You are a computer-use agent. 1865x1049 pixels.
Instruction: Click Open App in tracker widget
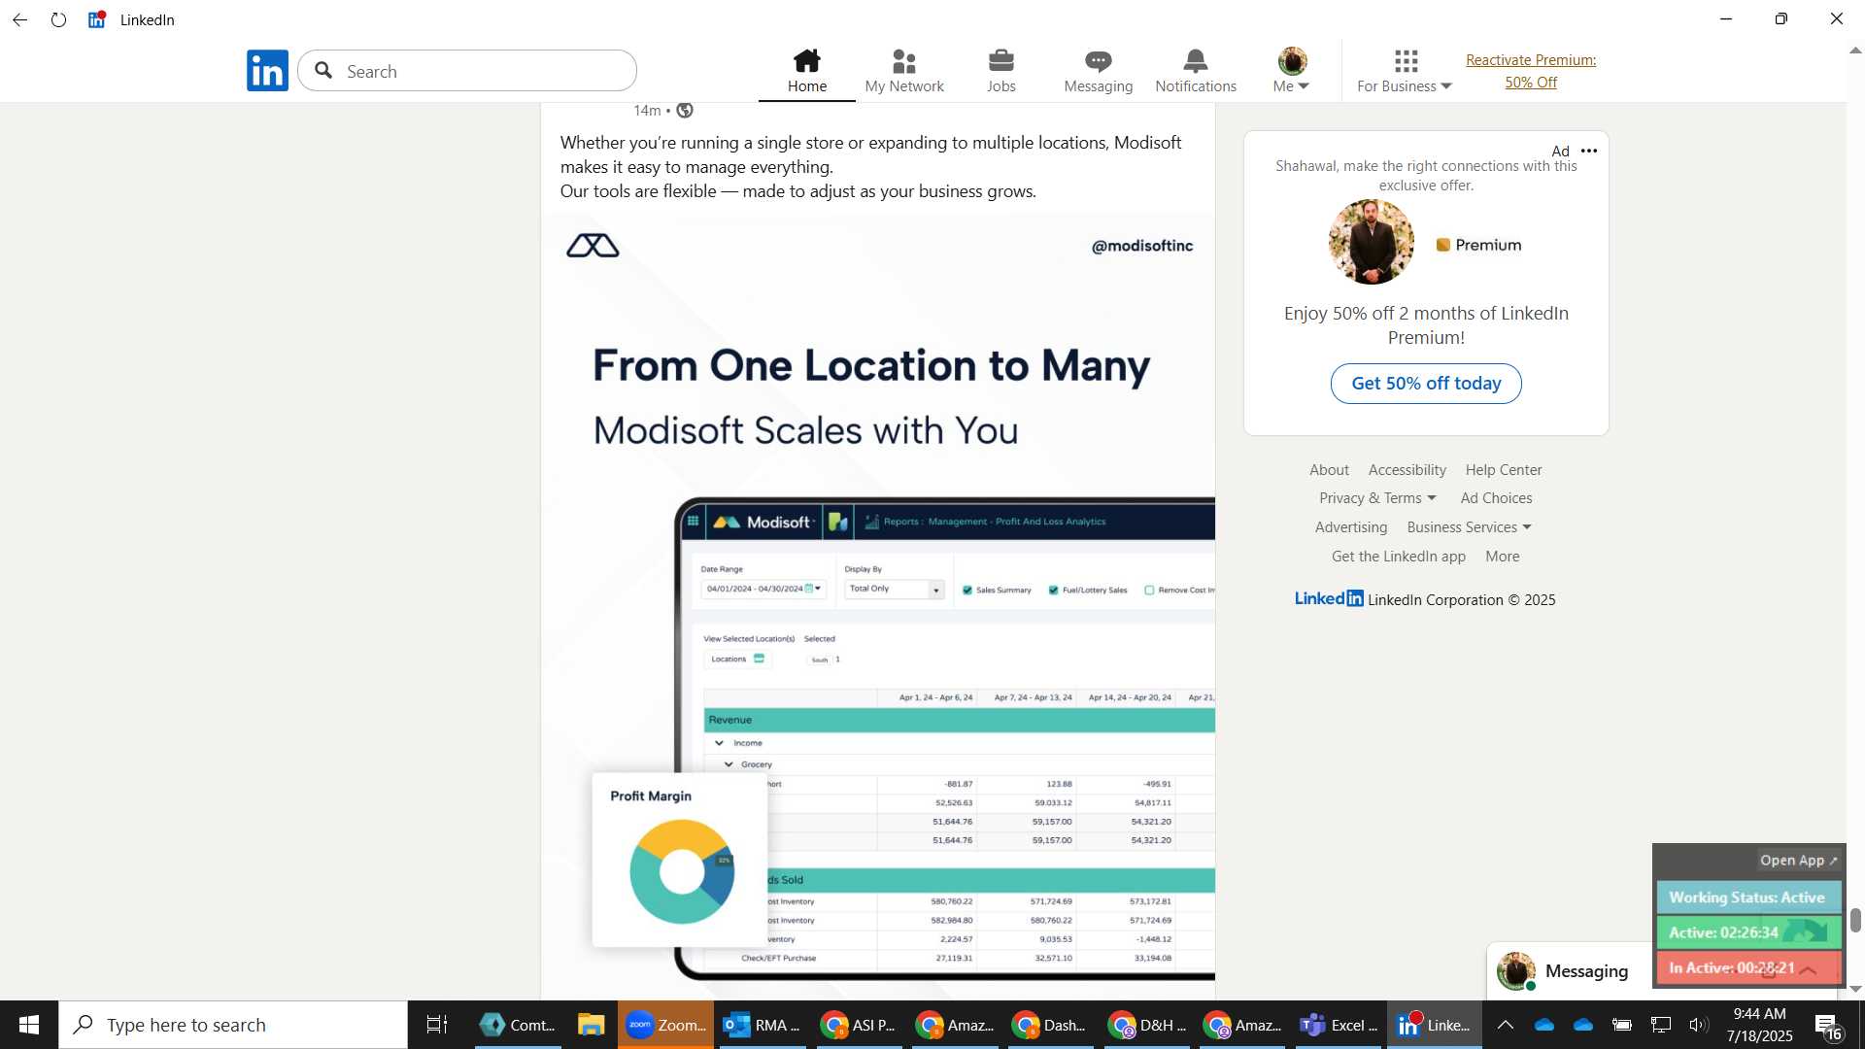pyautogui.click(x=1798, y=861)
